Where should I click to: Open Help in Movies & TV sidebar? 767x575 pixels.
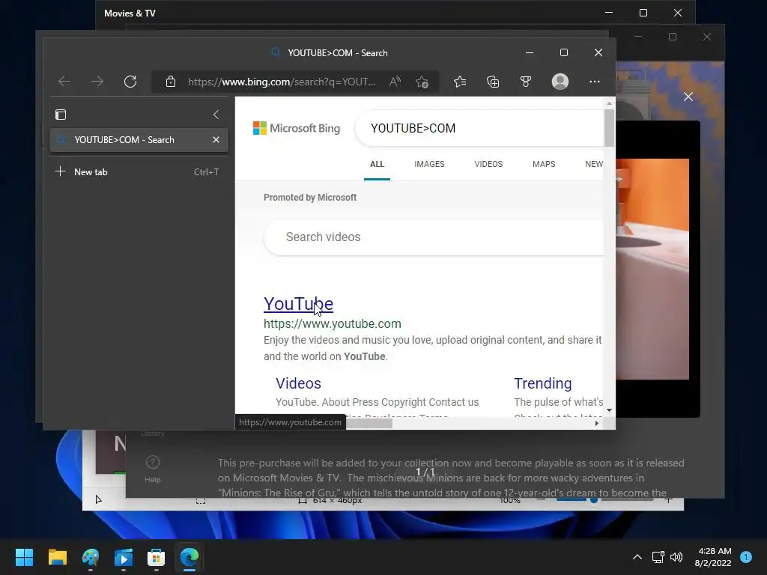pyautogui.click(x=153, y=469)
